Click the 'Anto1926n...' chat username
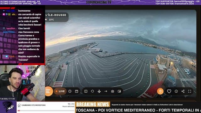This screenshot has height=113, width=201. point(9,32)
